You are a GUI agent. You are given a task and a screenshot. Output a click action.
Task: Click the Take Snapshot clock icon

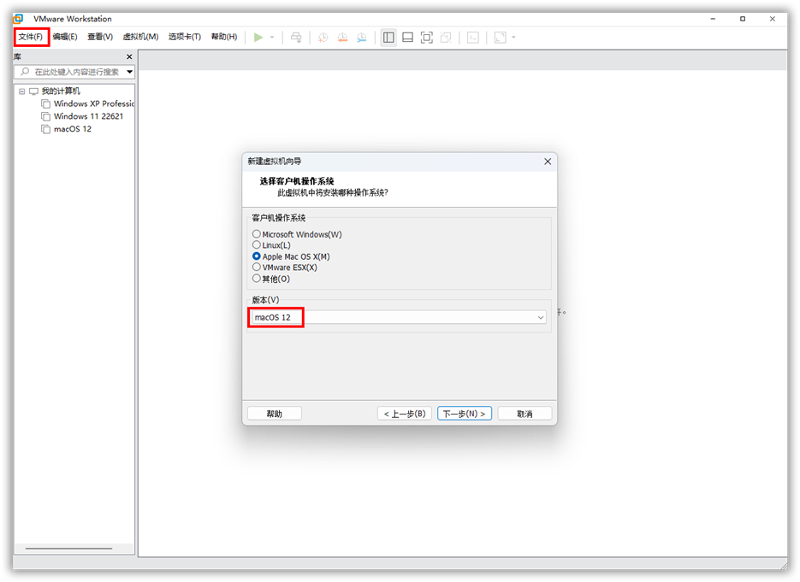(323, 38)
